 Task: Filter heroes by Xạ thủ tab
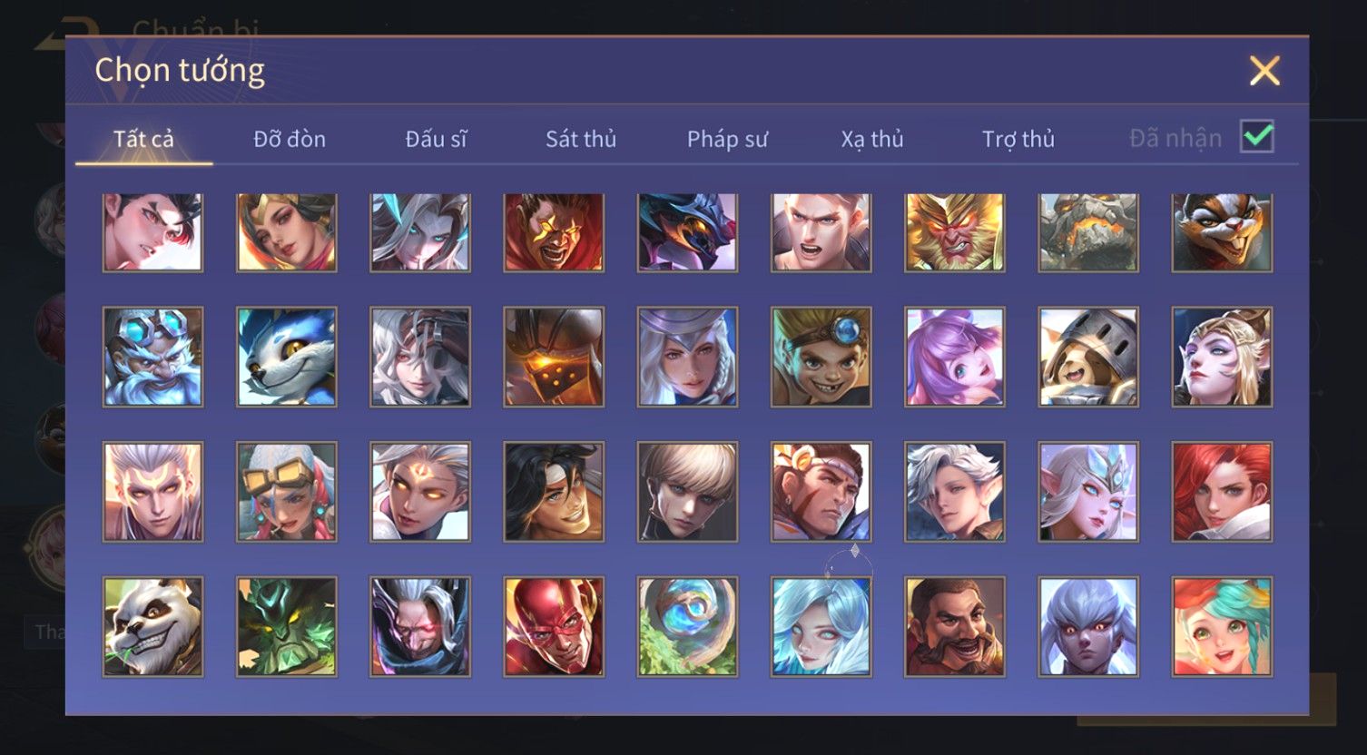pos(872,139)
